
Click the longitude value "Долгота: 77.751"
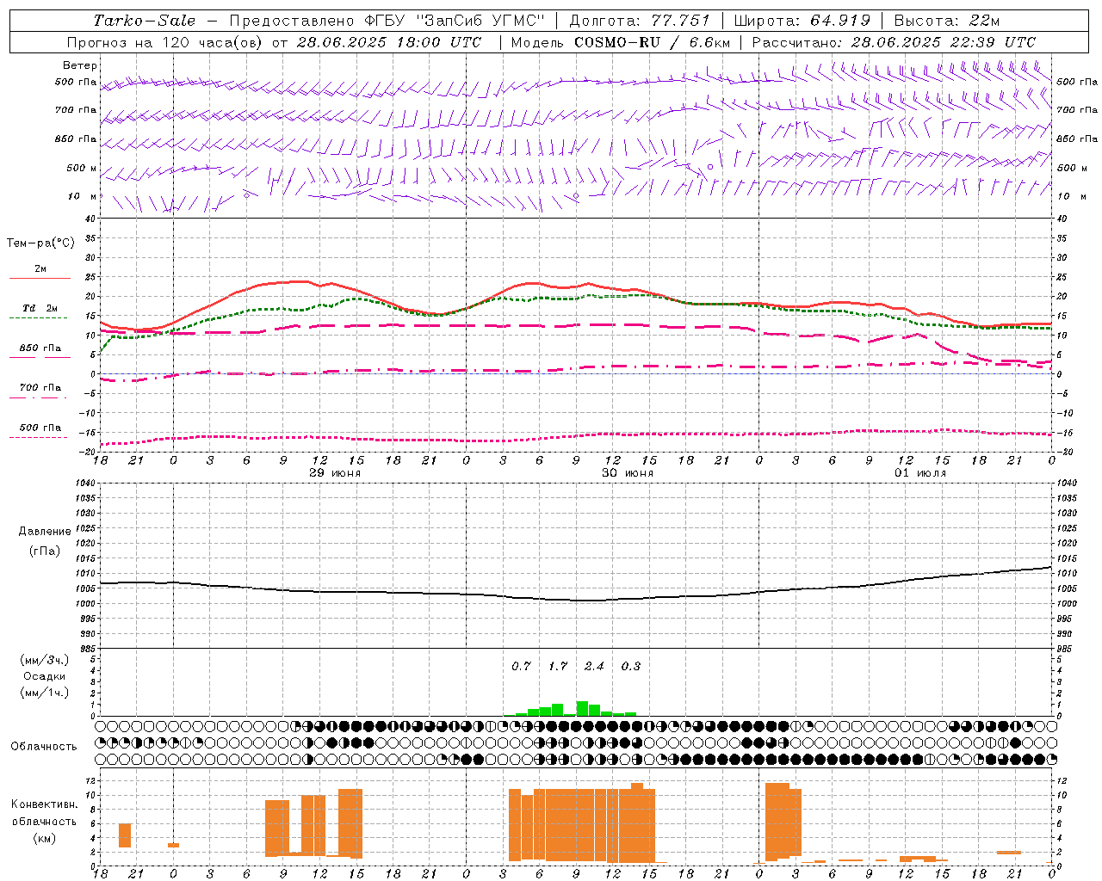pyautogui.click(x=640, y=21)
